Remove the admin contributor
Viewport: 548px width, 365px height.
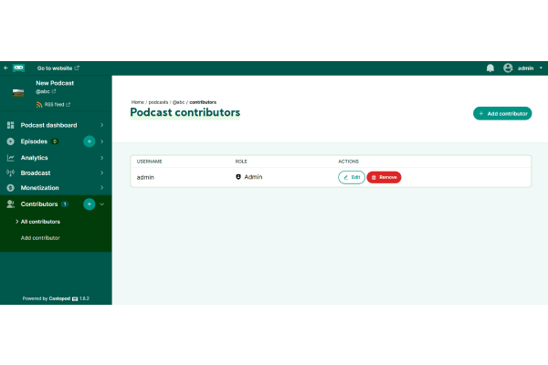tap(384, 177)
